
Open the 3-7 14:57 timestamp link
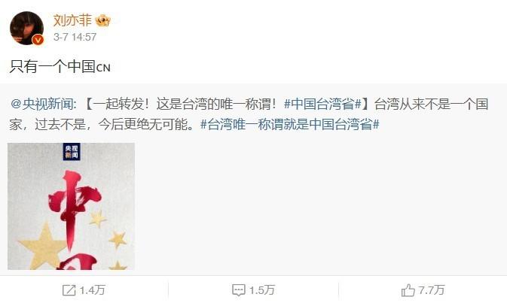[75, 37]
